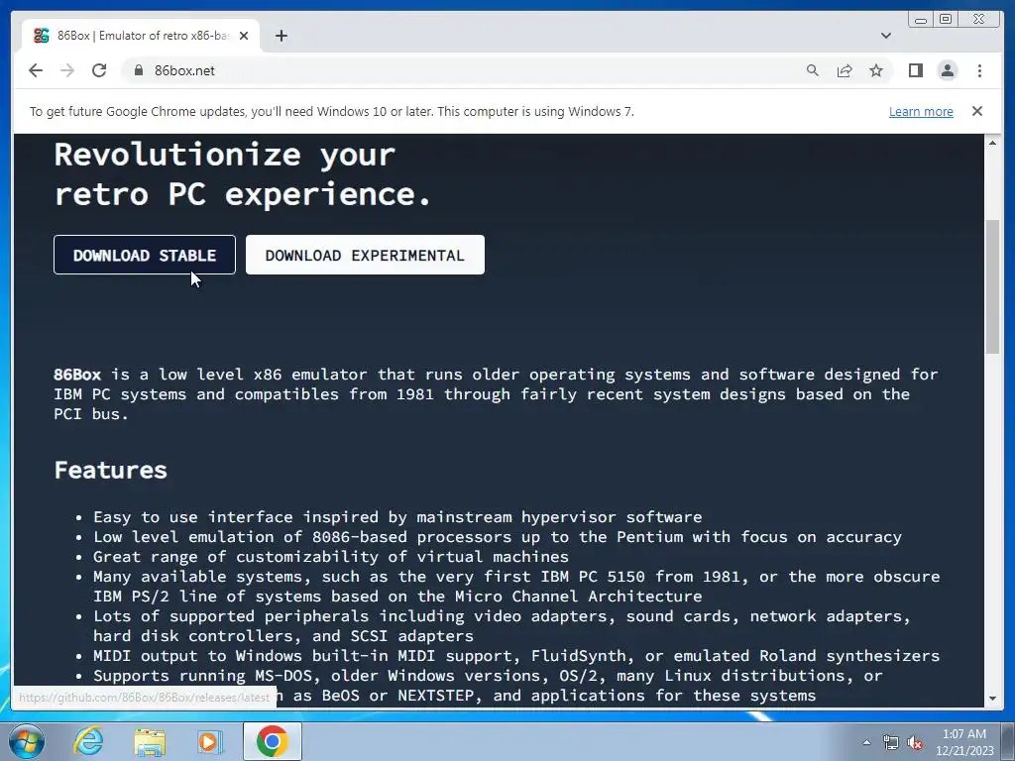Close the 86Box tab
This screenshot has width=1015, height=761.
click(244, 36)
